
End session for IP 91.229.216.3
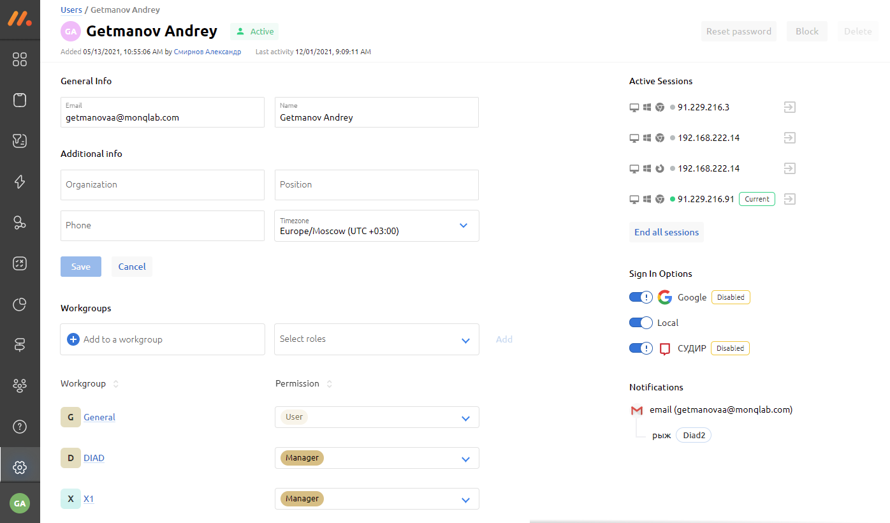[789, 107]
